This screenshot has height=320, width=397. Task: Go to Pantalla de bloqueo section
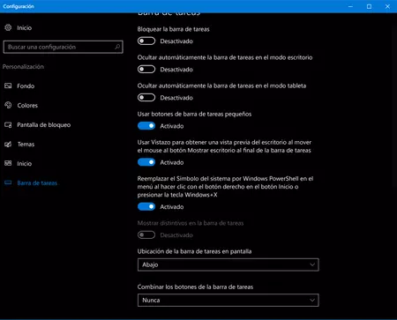click(44, 125)
